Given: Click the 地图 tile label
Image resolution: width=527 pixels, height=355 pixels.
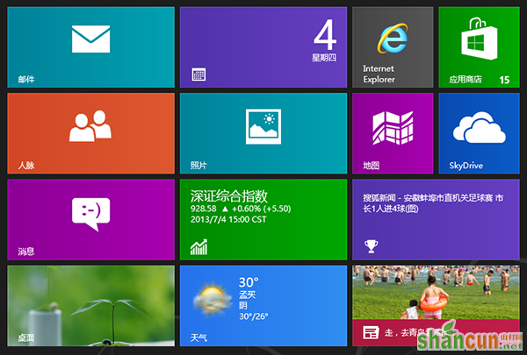Looking at the screenshot, I should click(x=371, y=165).
